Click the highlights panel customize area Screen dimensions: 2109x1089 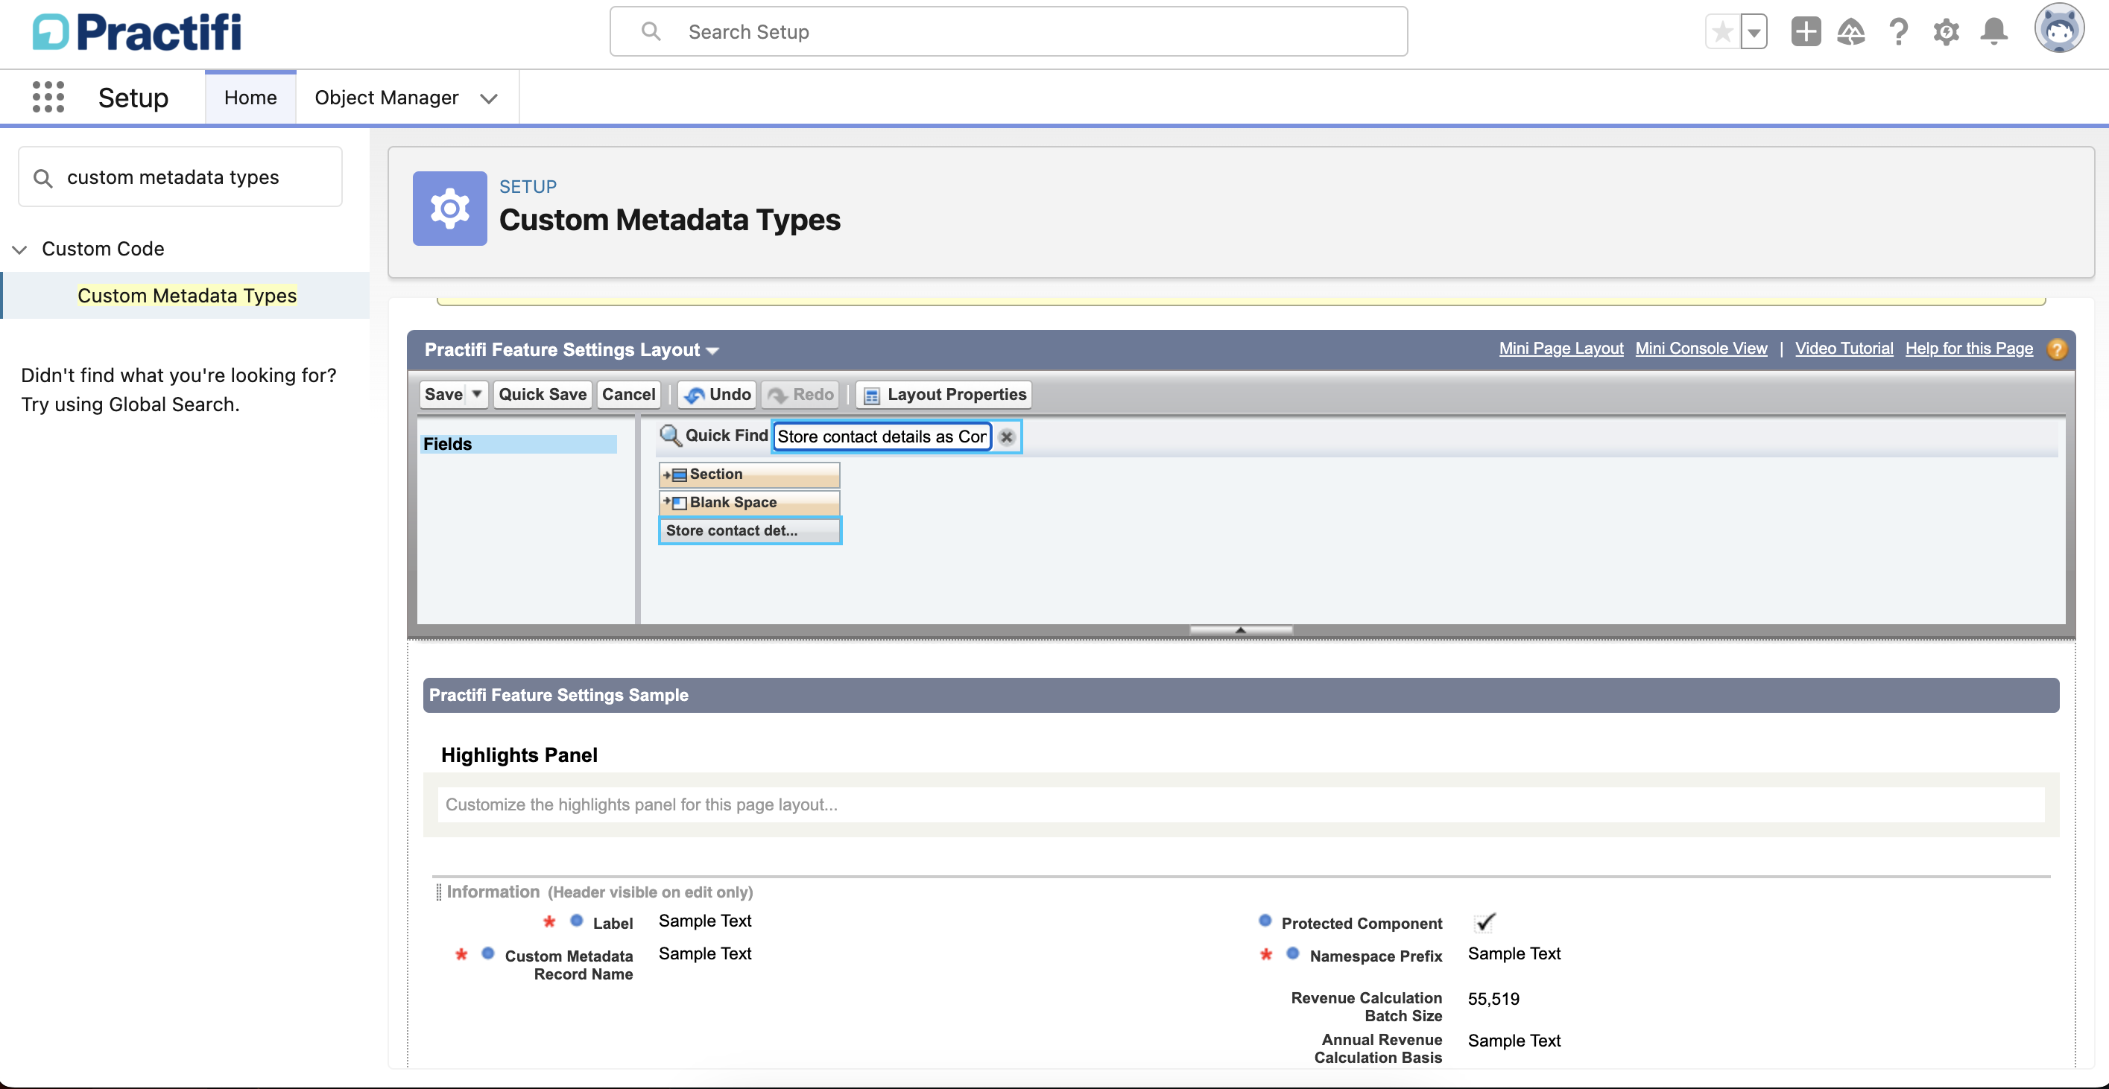[1240, 805]
